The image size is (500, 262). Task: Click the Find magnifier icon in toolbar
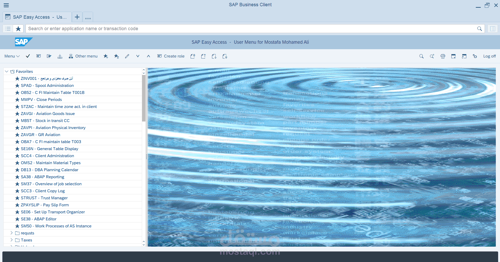422,56
